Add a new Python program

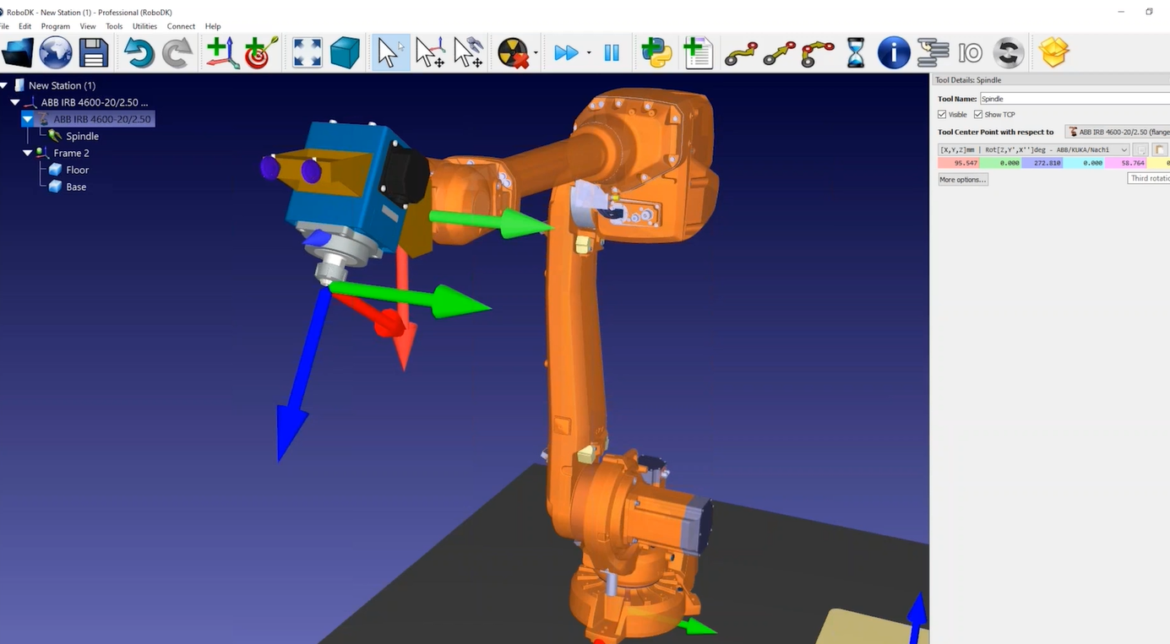656,52
